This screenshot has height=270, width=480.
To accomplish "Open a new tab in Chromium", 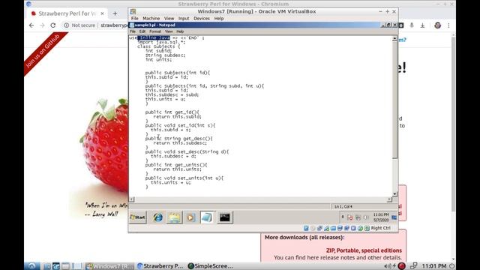I will click(x=115, y=13).
